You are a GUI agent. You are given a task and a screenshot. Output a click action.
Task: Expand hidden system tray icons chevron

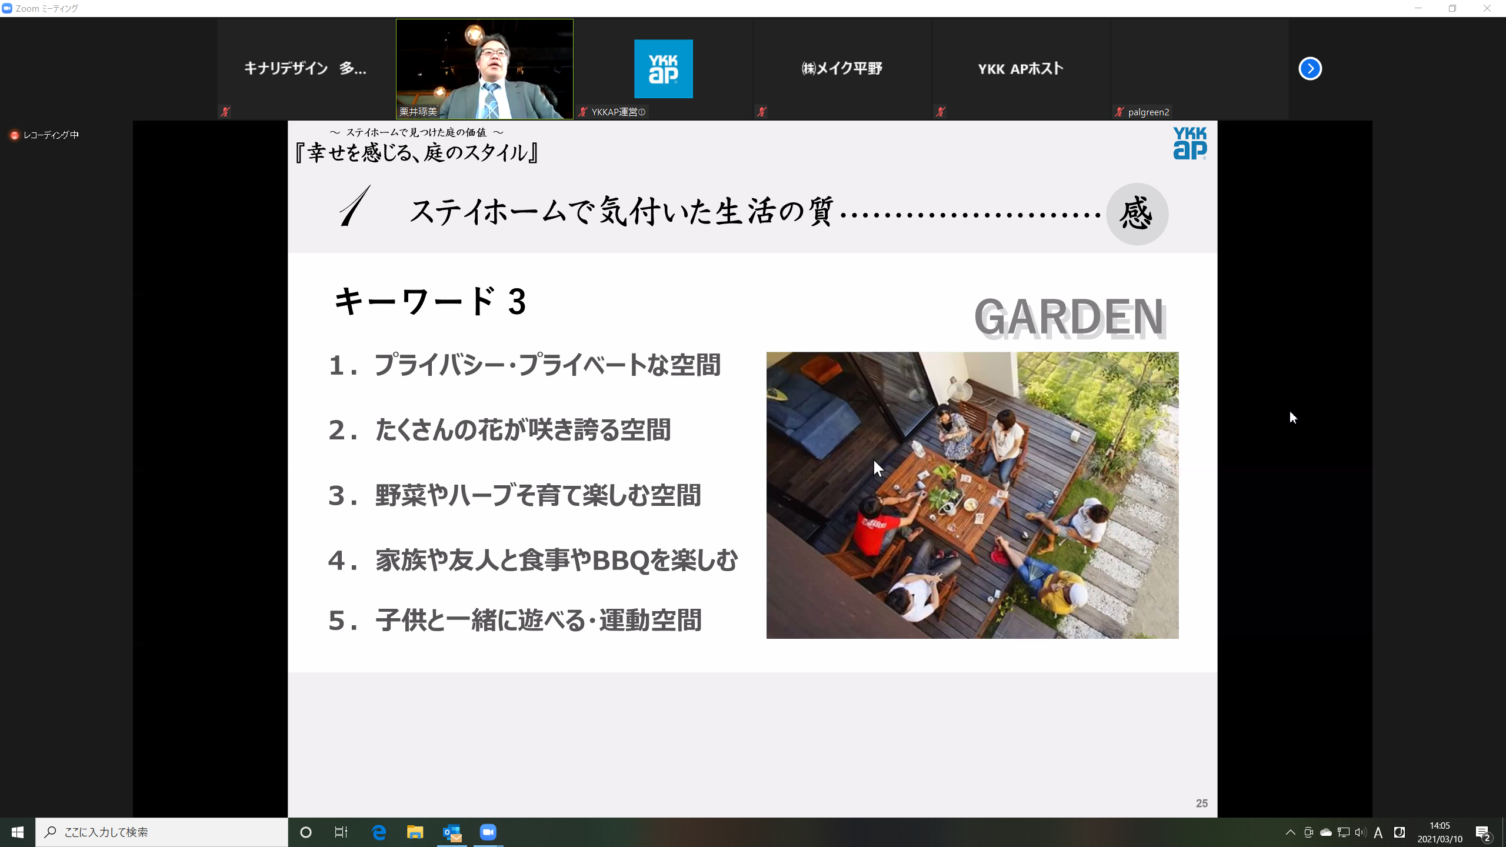pos(1291,832)
